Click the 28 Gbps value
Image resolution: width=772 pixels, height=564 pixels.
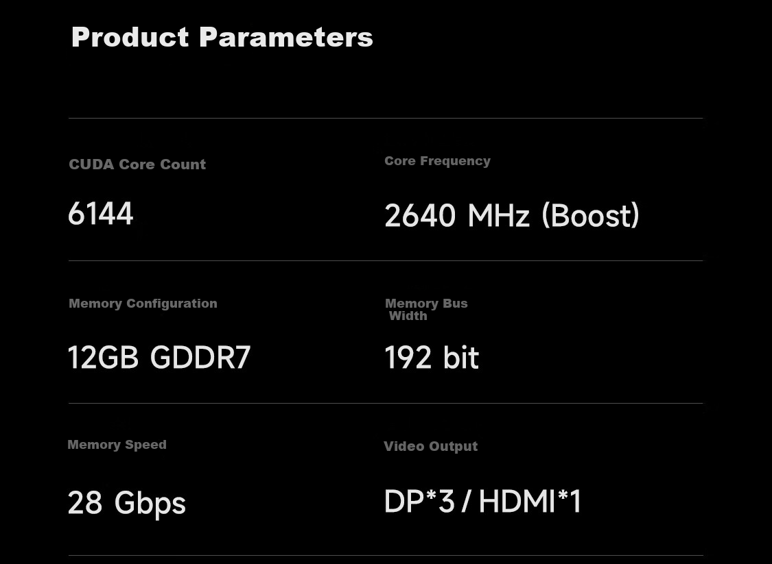coord(126,503)
